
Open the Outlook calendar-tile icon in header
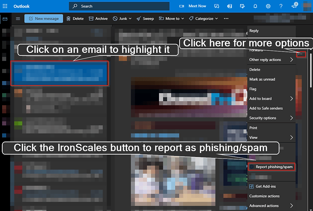point(230,6)
